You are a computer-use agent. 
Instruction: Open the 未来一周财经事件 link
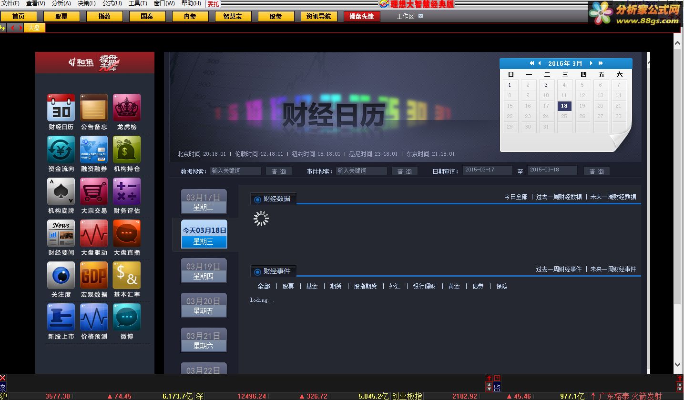613,269
